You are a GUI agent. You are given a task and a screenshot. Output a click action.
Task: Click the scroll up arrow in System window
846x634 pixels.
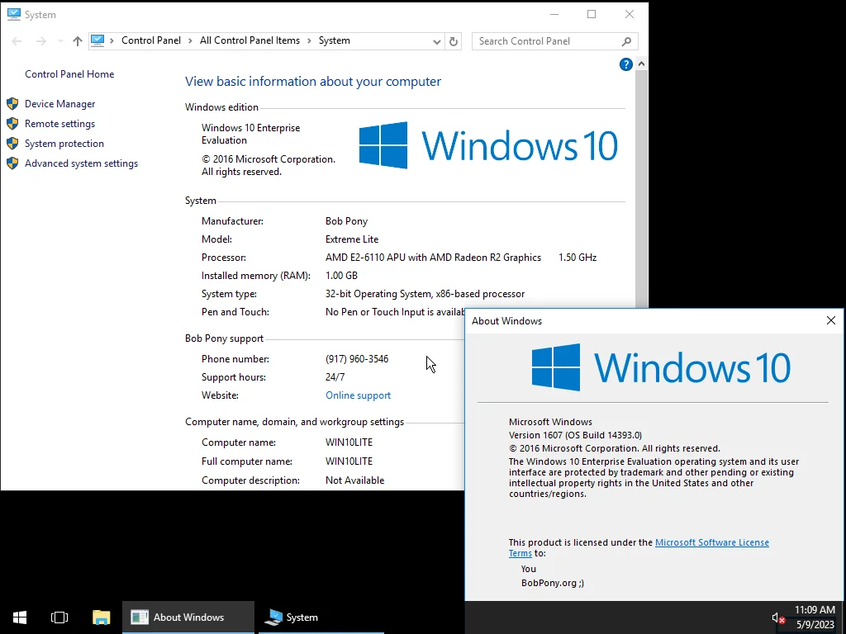[641, 64]
